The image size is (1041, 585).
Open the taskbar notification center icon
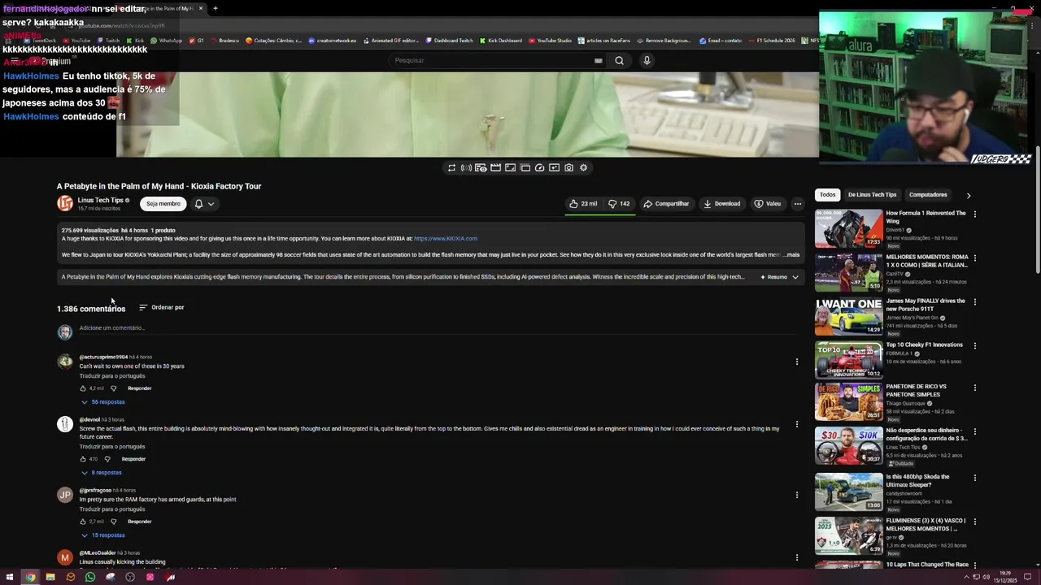(x=1027, y=577)
